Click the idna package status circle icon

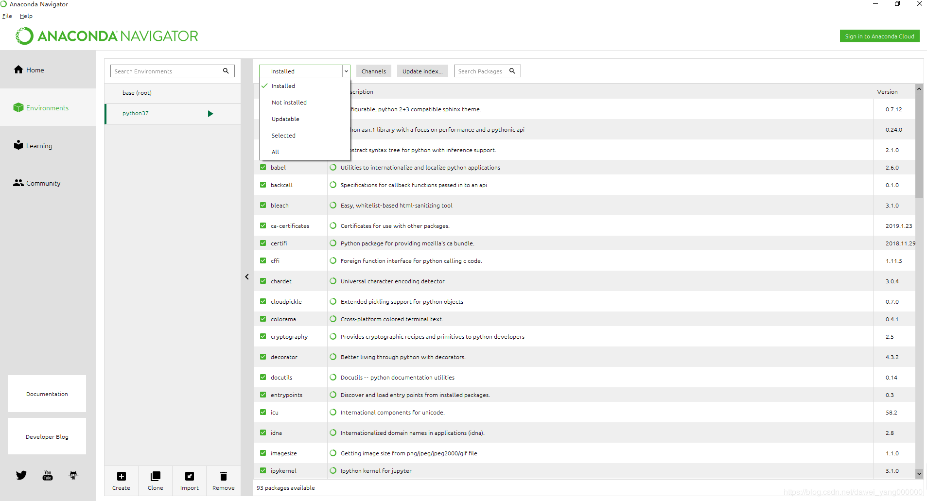point(333,433)
